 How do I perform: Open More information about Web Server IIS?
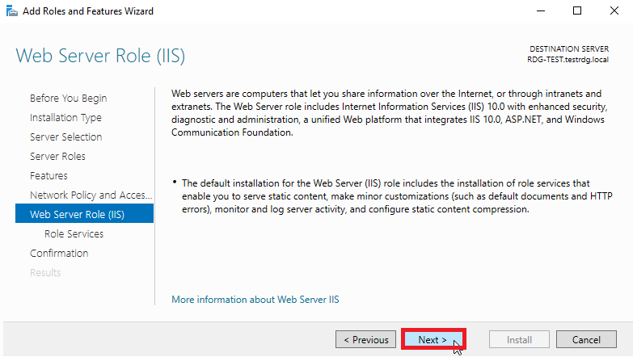click(x=255, y=300)
